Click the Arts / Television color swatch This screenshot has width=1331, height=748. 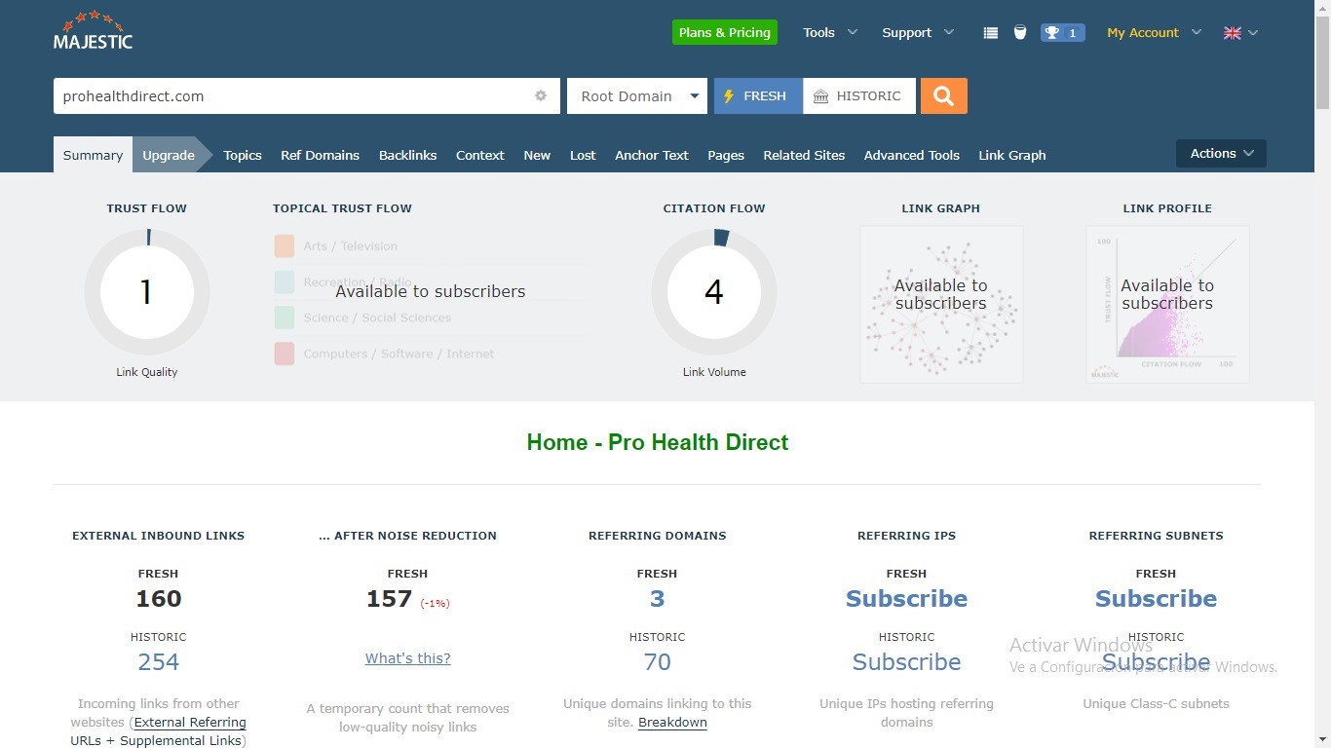[285, 245]
